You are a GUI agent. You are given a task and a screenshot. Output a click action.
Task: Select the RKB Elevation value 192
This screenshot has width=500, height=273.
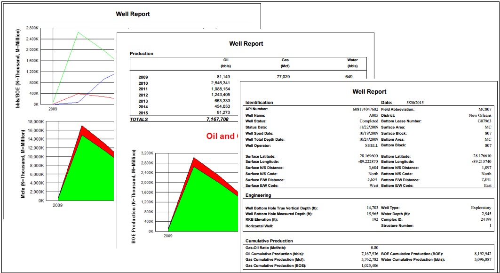[x=375, y=220]
